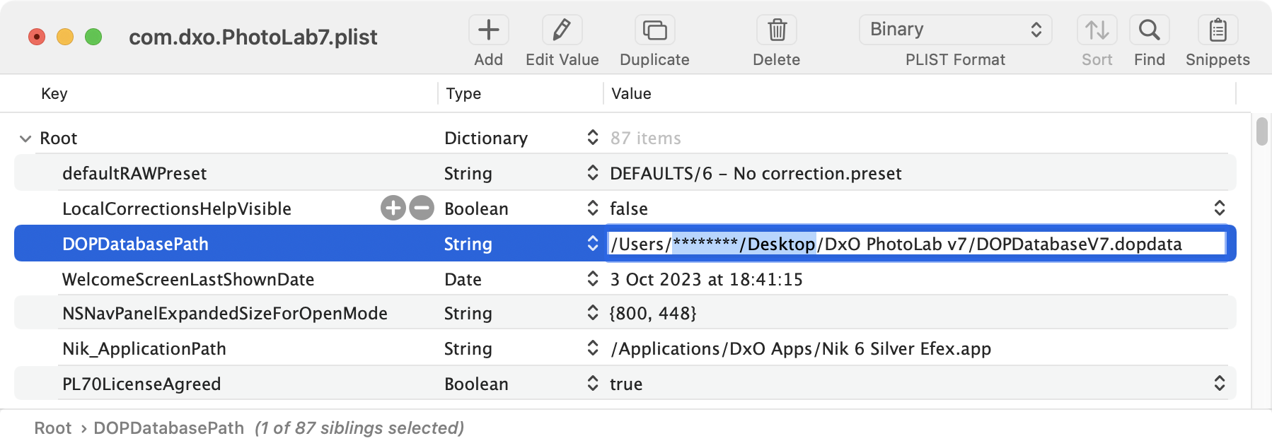Screen dimensions: 1272x448
Task: Select the WelcomeScreenLastShownDate key
Action: 188,279
